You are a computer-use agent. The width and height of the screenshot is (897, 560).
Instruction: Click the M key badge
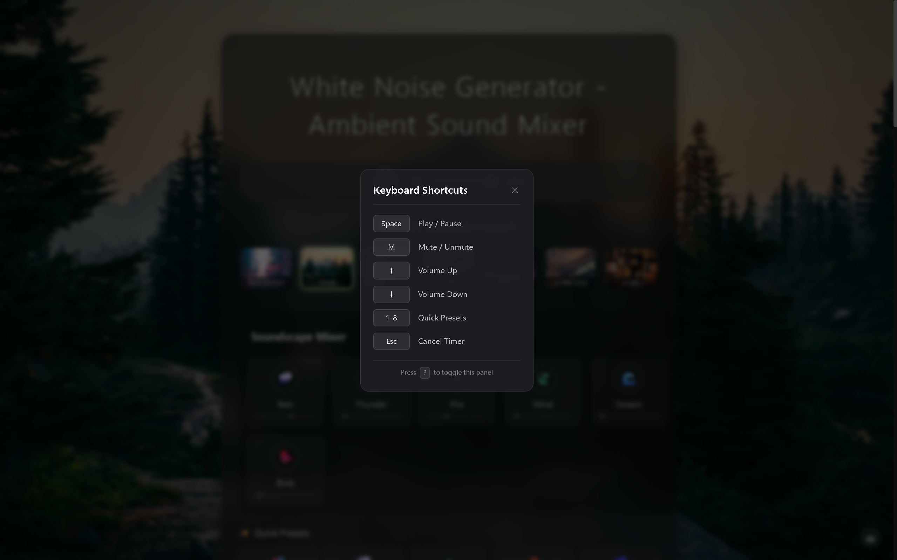pos(391,247)
